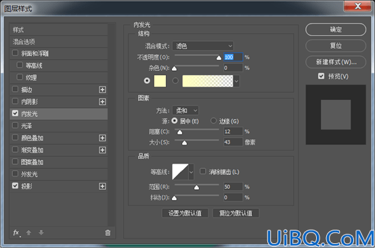The image size is (375, 248).
Task: Enable the 描边 checkbox
Action: pos(15,89)
